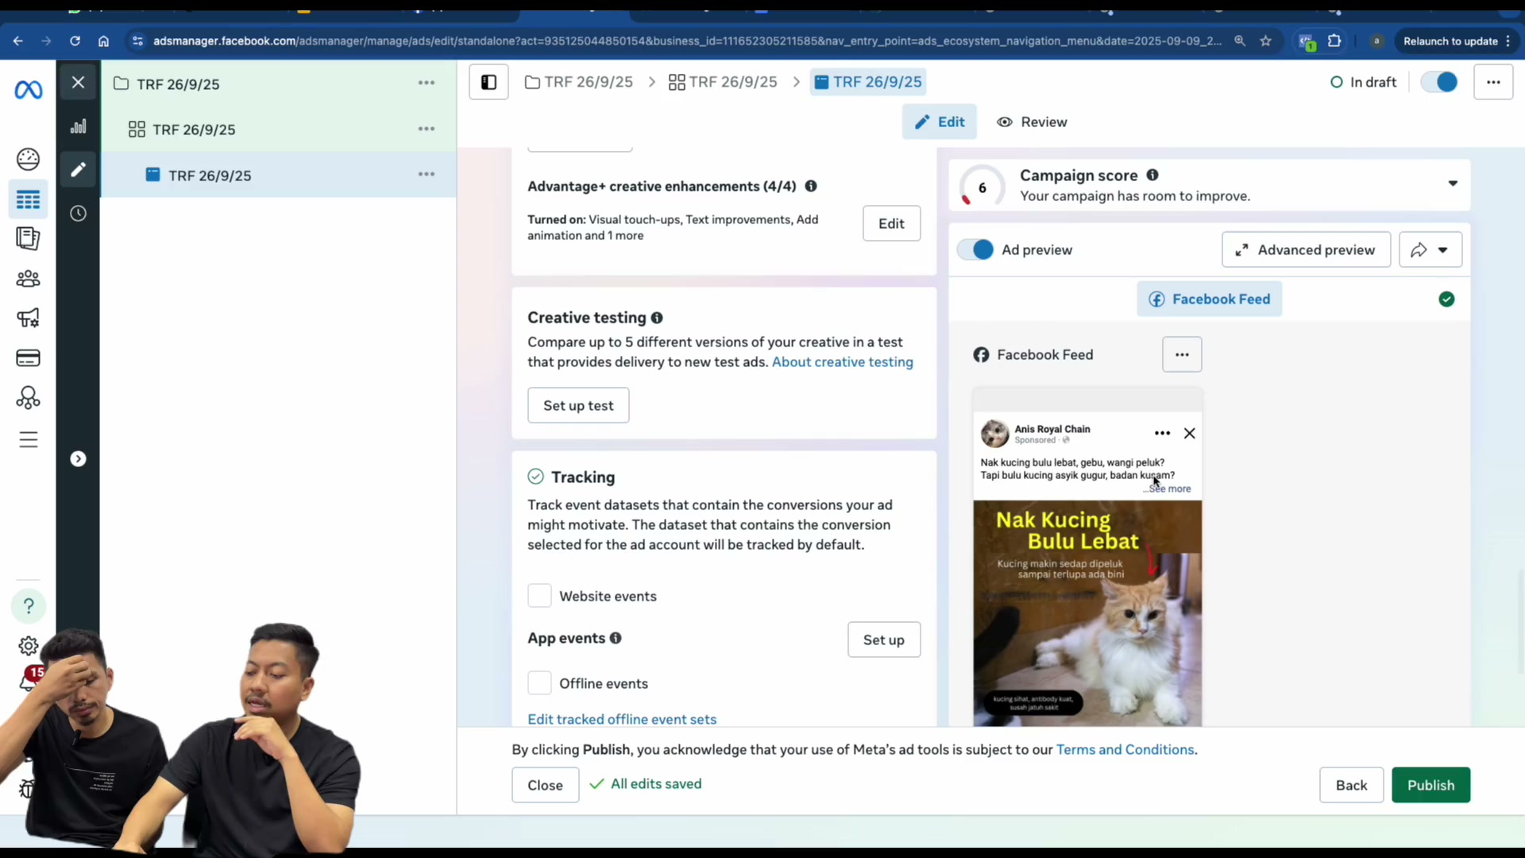Expand the Campaign score dropdown arrow

coord(1453,184)
